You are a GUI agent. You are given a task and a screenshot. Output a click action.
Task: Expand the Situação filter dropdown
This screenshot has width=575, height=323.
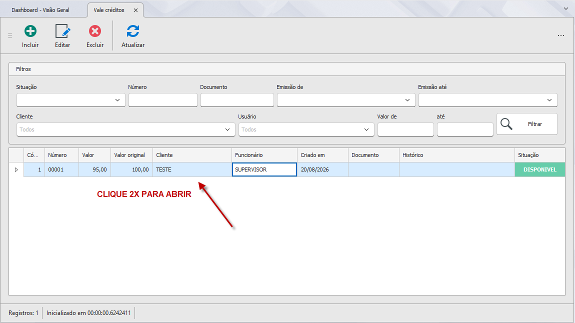(x=117, y=100)
